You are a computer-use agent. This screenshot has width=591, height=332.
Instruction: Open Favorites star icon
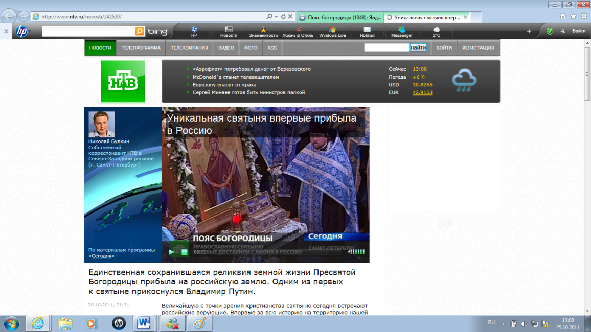[573, 16]
